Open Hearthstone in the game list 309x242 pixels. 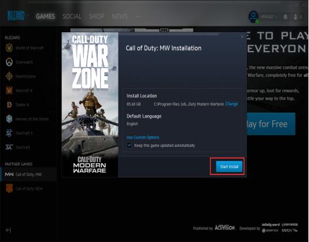tap(21, 76)
